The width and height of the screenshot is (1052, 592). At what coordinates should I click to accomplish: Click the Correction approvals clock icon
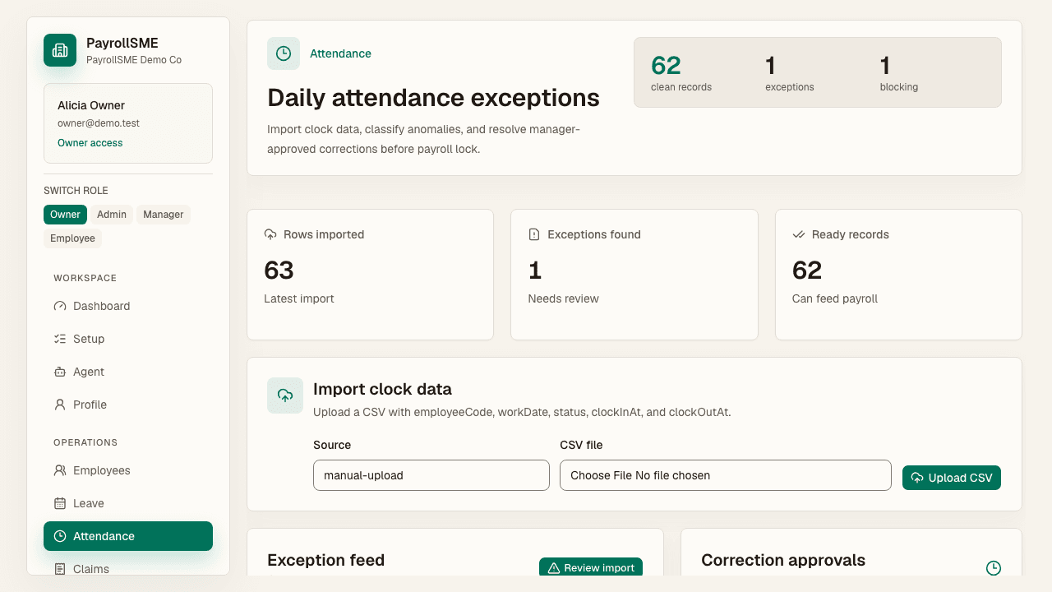[994, 567]
